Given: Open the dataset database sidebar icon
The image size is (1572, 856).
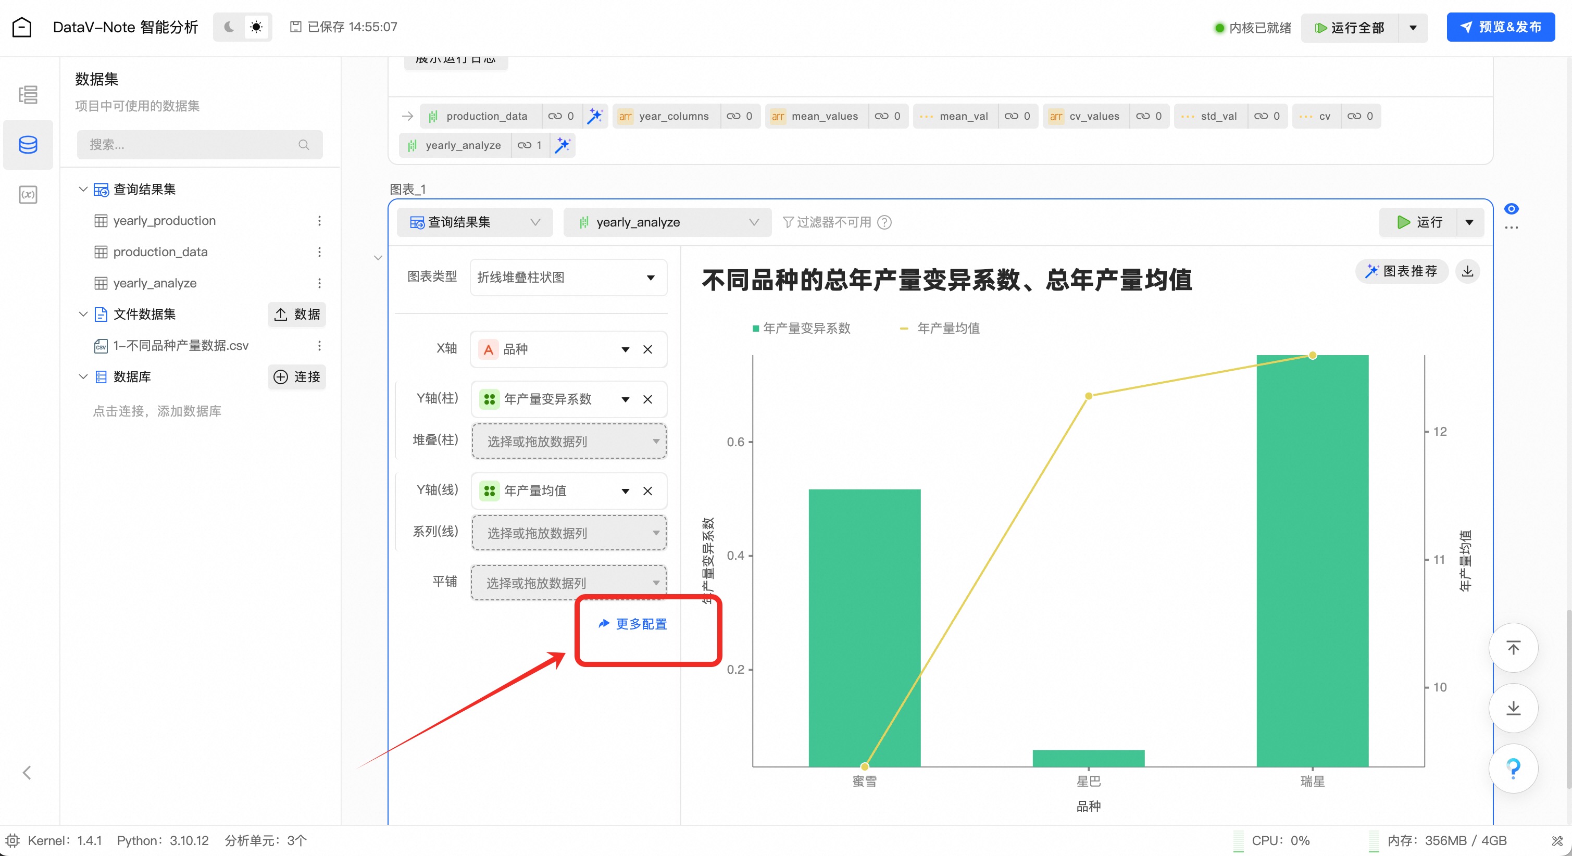Looking at the screenshot, I should (x=28, y=145).
